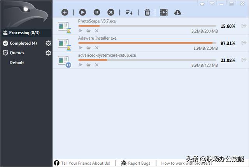This screenshot has height=167, width=249.
Task: Click export arrow icon on advanced-systemcare row
Action: [244, 60]
